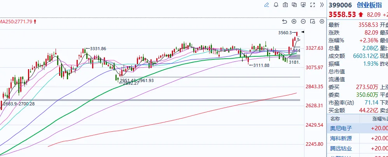Select the 海科新源 stock row
388x157 pixels.
click(357, 138)
